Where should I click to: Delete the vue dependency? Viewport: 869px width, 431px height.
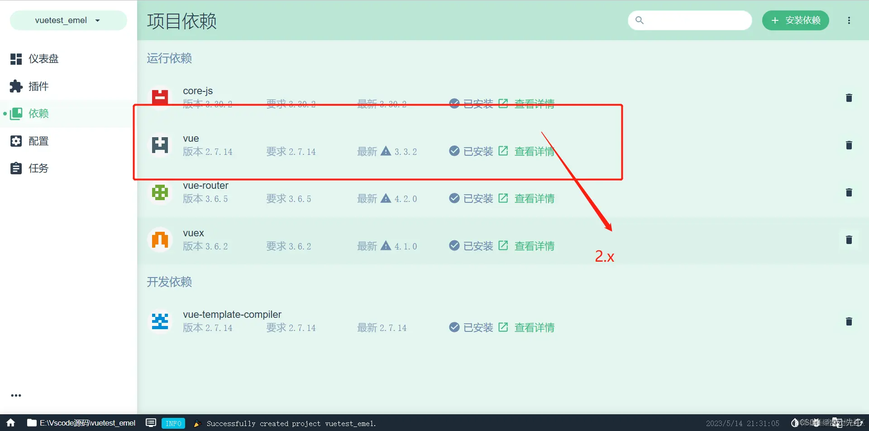click(849, 145)
